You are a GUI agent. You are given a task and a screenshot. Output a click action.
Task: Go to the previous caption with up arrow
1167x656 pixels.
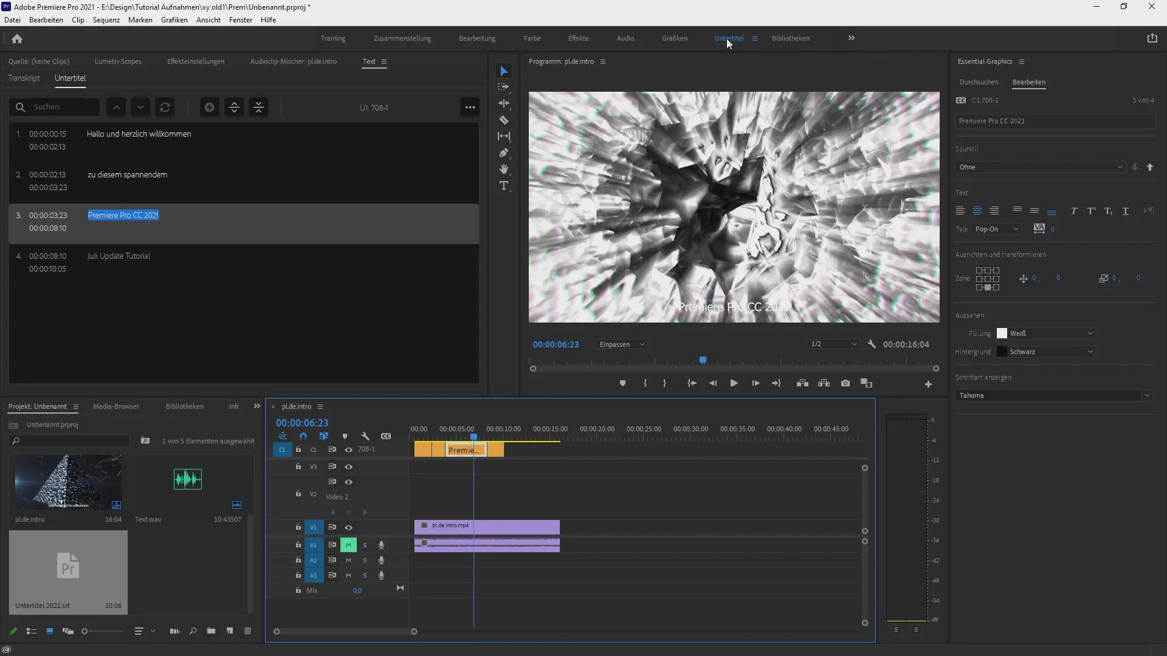pyautogui.click(x=116, y=108)
